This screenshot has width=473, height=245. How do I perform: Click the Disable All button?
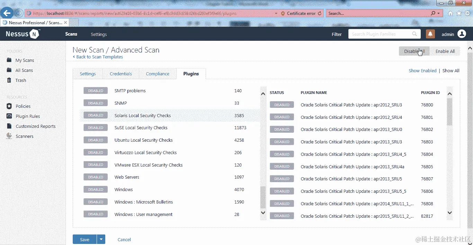coord(414,51)
